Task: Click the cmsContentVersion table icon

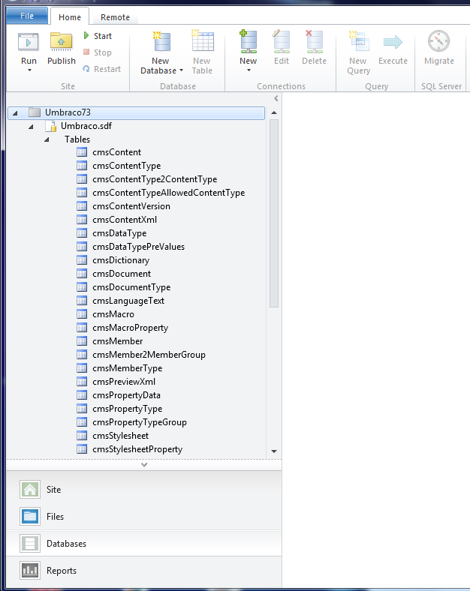Action: (x=82, y=205)
